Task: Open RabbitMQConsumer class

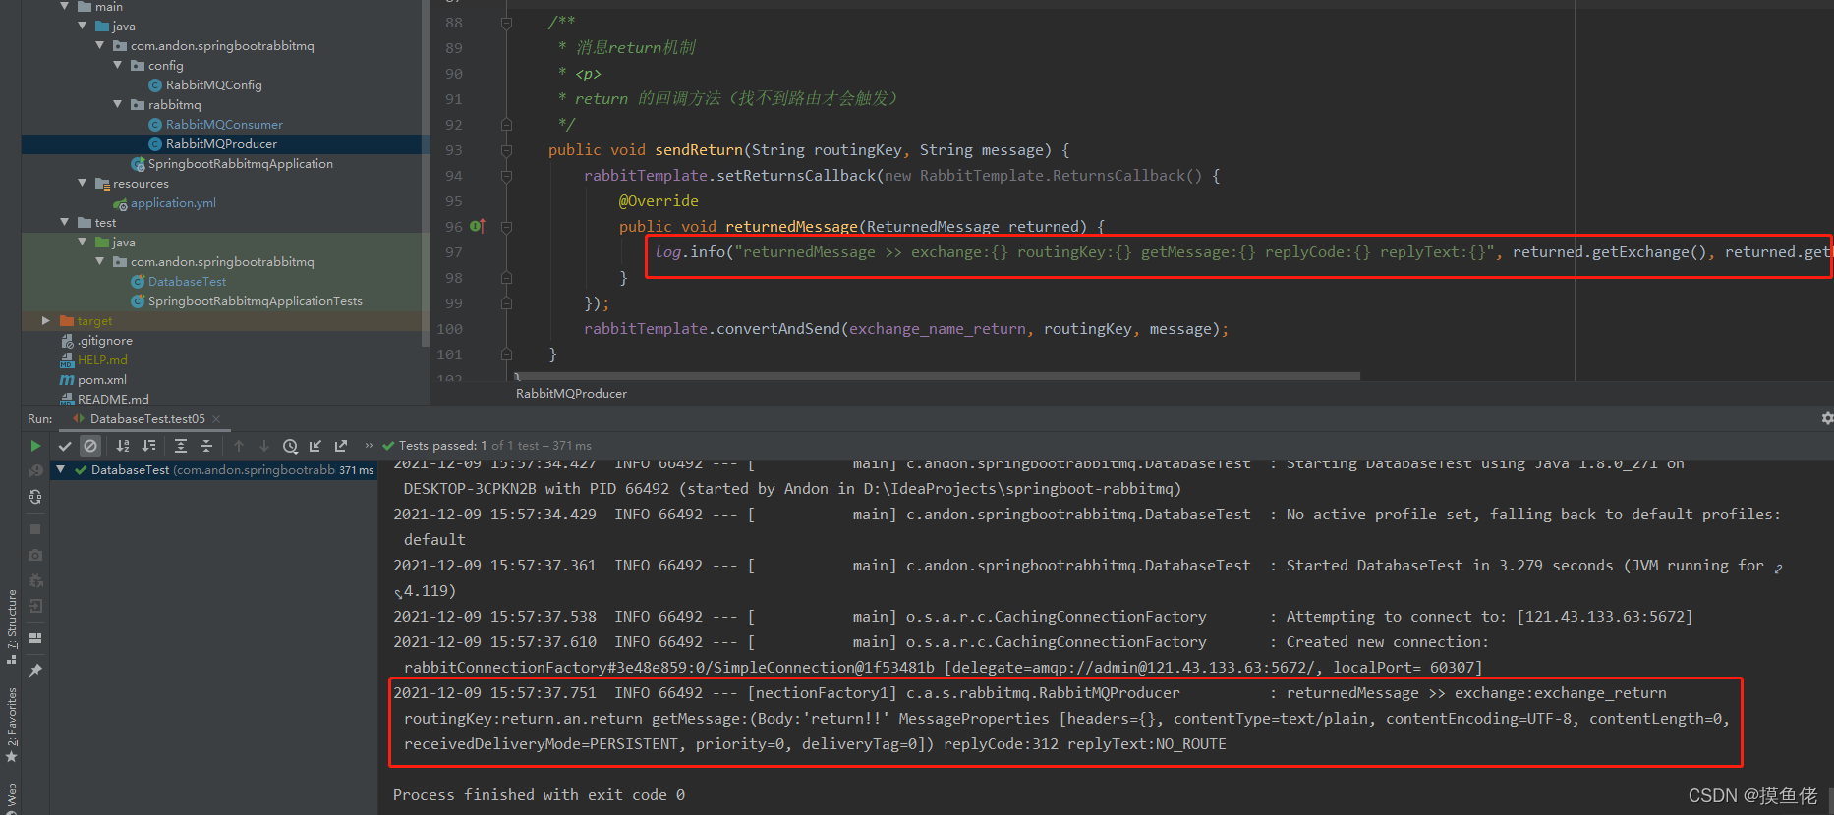Action: coord(224,125)
